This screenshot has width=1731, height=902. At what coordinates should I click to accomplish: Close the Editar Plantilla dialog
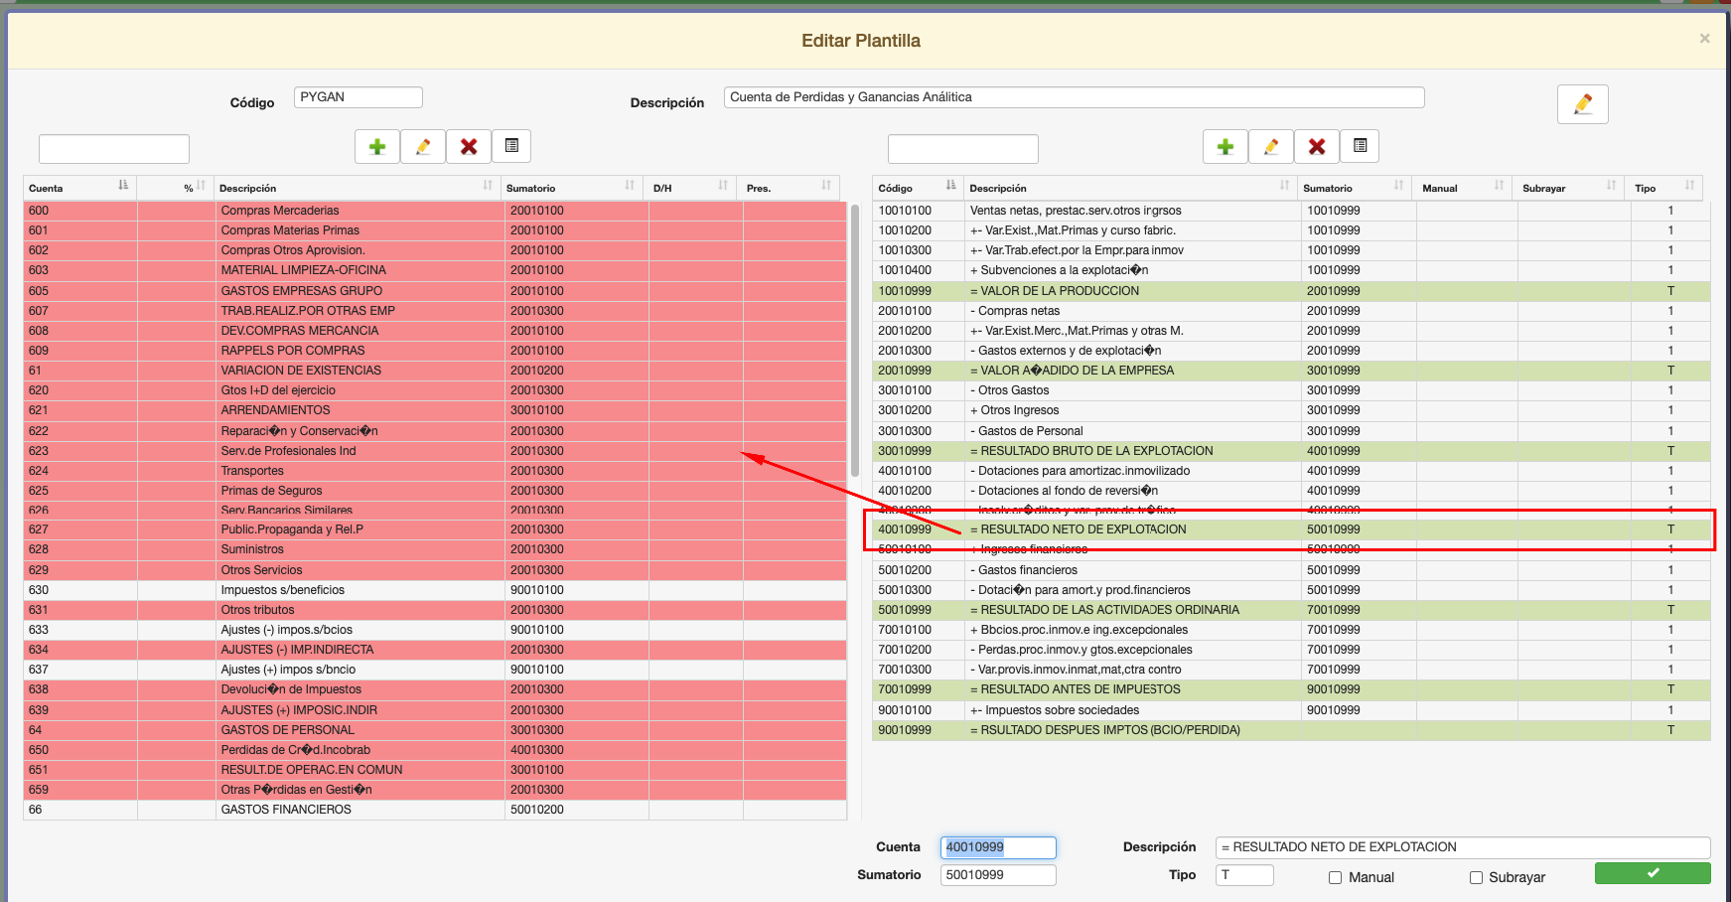(1704, 39)
